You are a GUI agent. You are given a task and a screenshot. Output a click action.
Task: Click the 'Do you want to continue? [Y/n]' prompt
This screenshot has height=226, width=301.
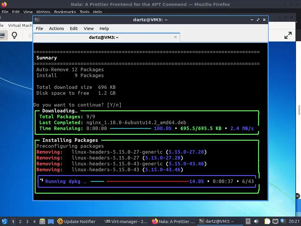point(77,105)
